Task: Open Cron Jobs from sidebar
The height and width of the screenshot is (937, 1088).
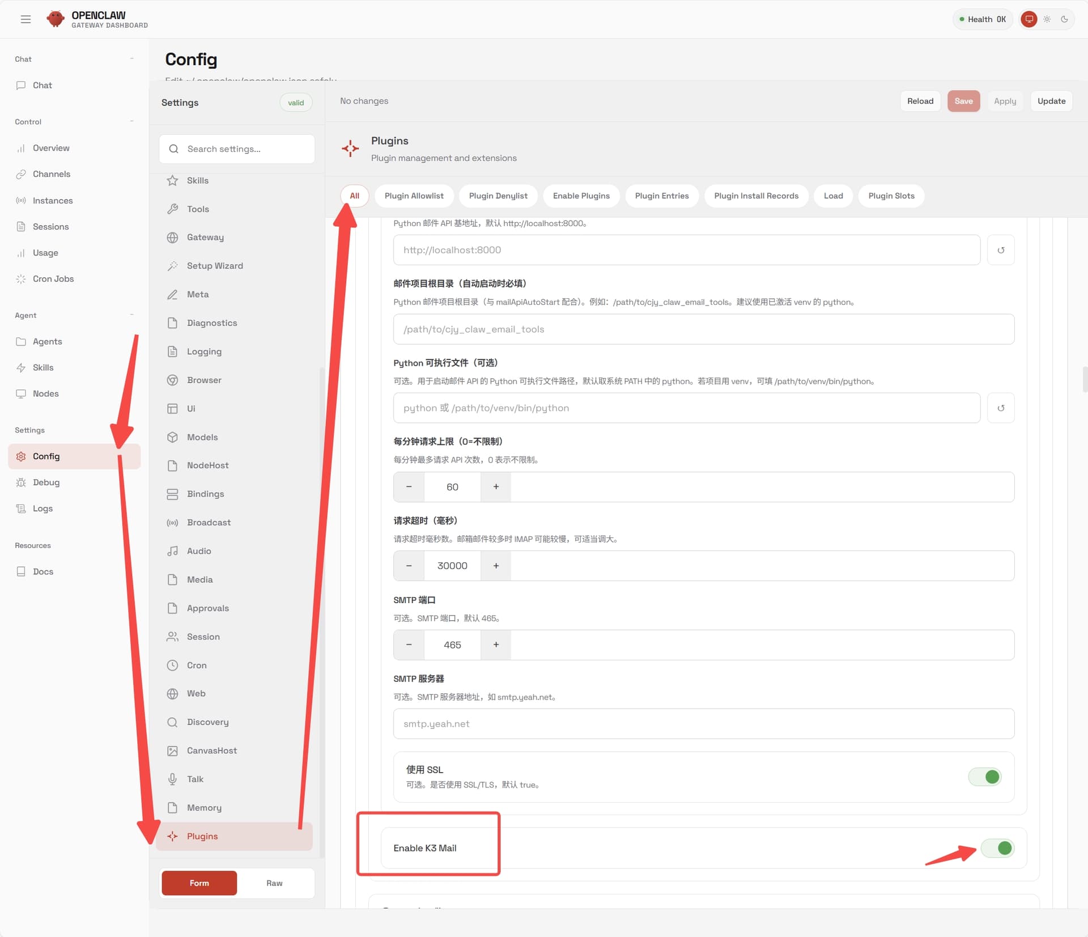Action: tap(53, 279)
